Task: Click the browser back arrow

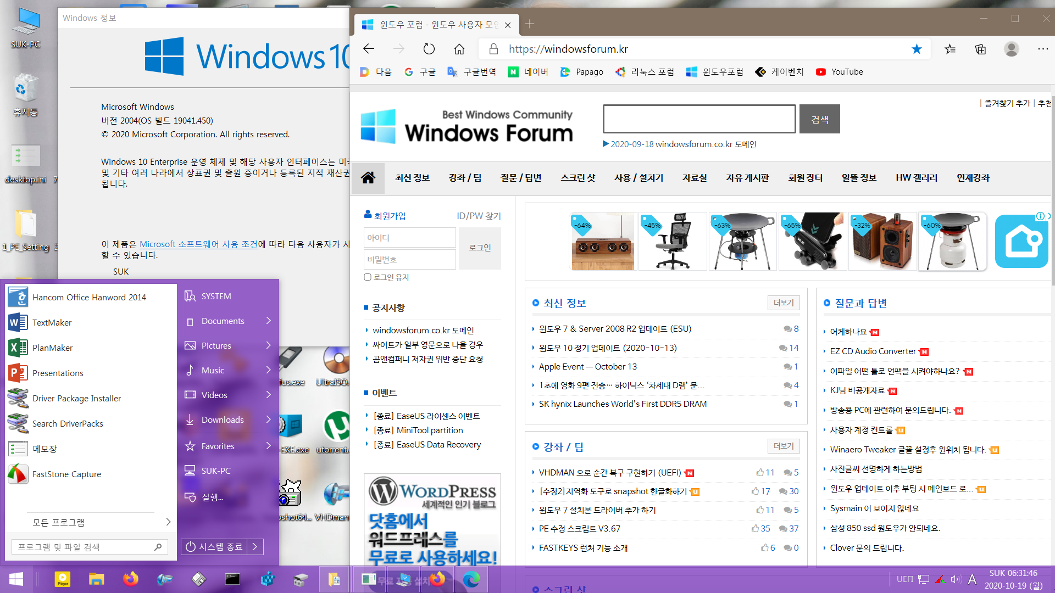Action: point(369,49)
